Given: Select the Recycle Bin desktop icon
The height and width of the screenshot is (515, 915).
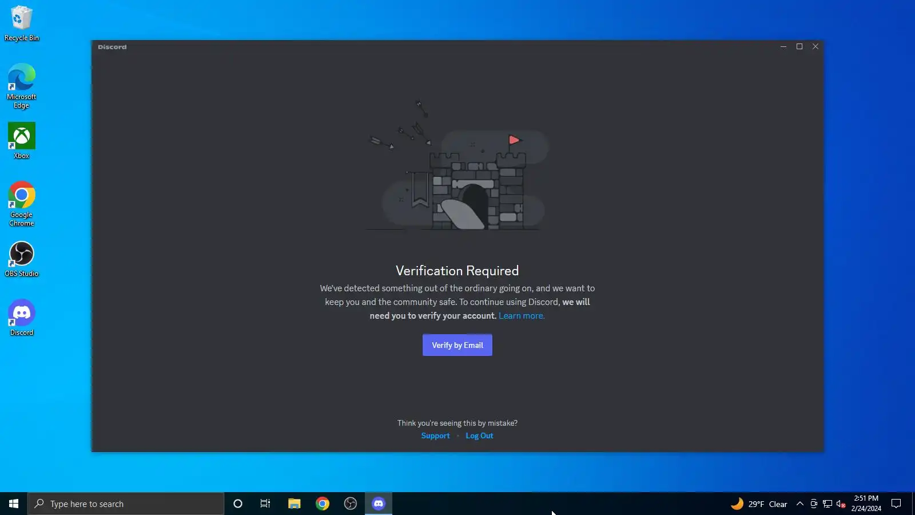Looking at the screenshot, I should click(x=22, y=24).
